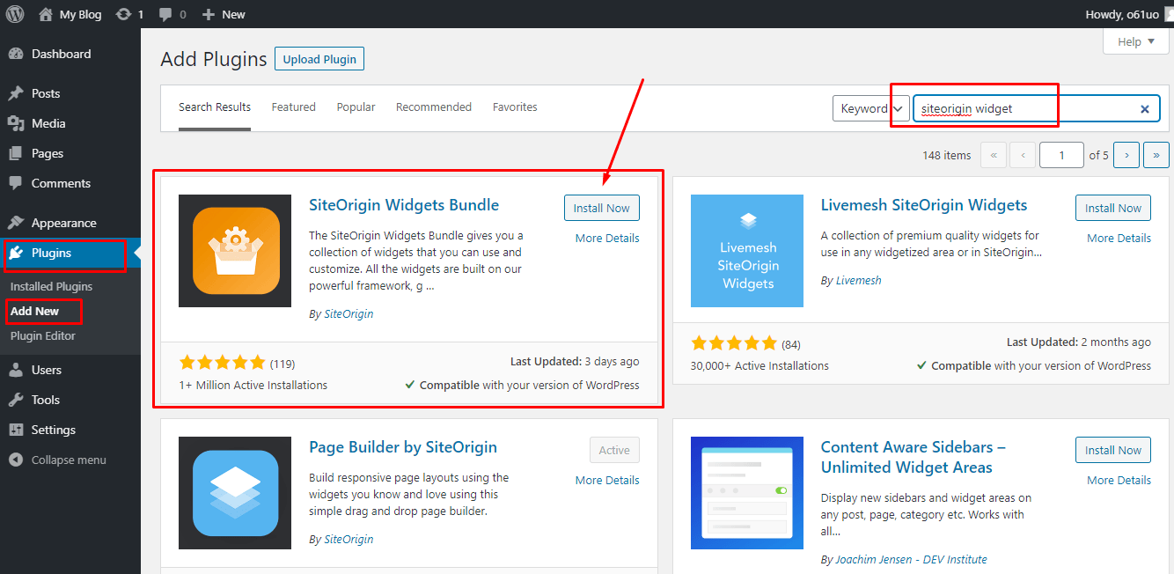Screen dimensions: 1174x574
Task: Open More Details for Page Builder
Action: 607,480
